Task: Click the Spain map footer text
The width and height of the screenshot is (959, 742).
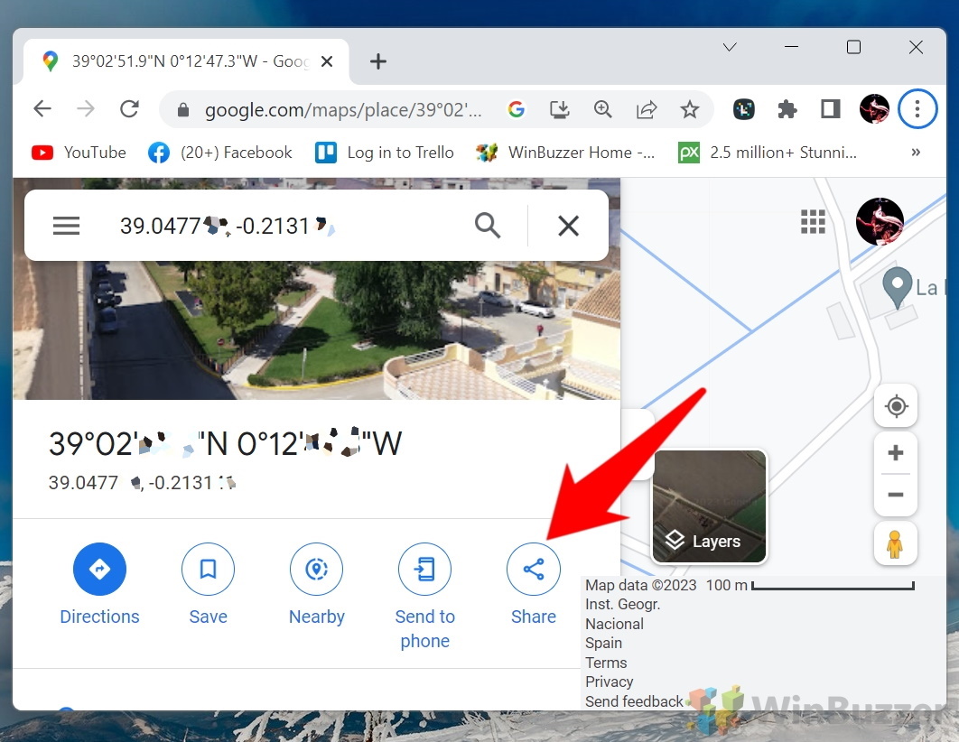Action: [x=603, y=643]
